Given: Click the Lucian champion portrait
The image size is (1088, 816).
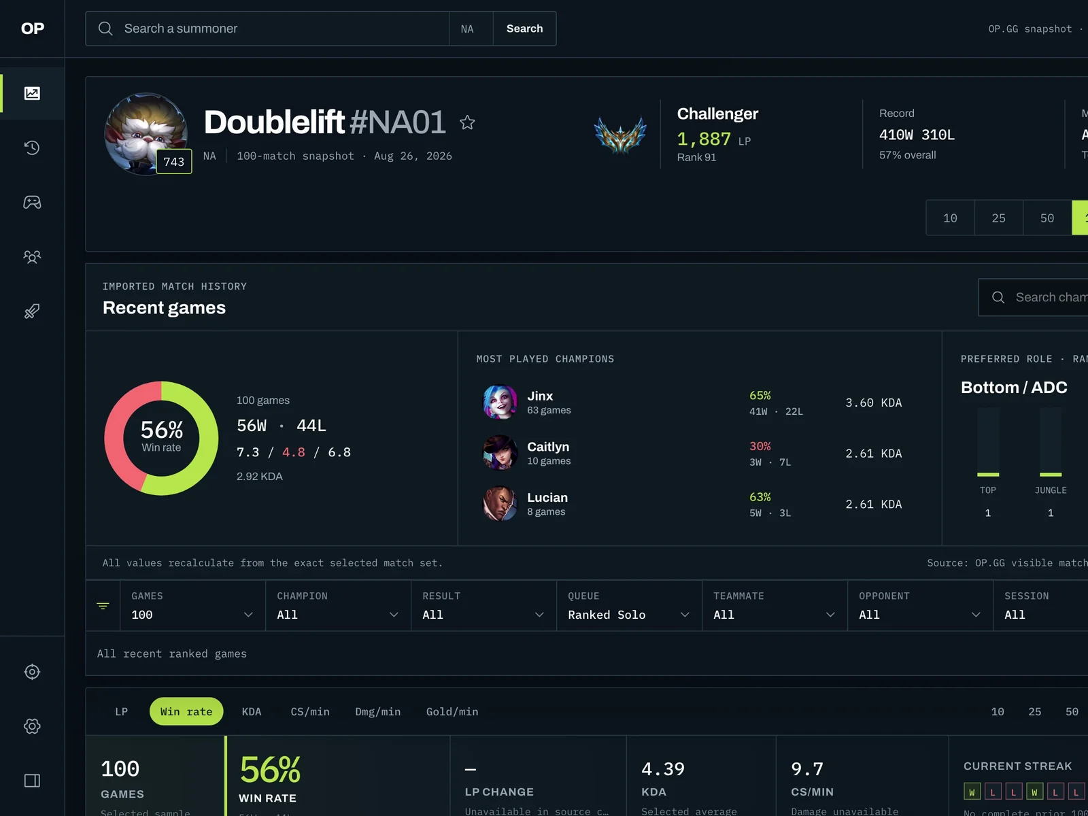Looking at the screenshot, I should [x=500, y=504].
